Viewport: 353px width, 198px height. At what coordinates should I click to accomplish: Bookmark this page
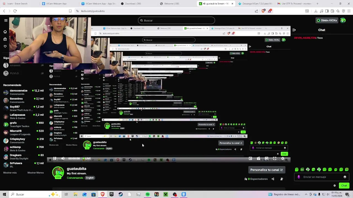[70, 11]
